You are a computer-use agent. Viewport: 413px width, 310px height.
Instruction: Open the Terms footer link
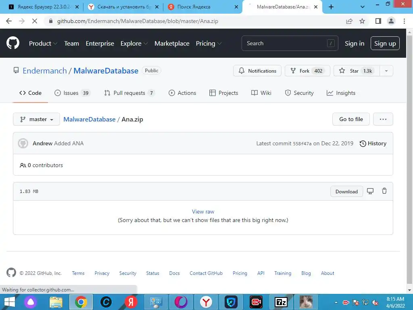78,273
